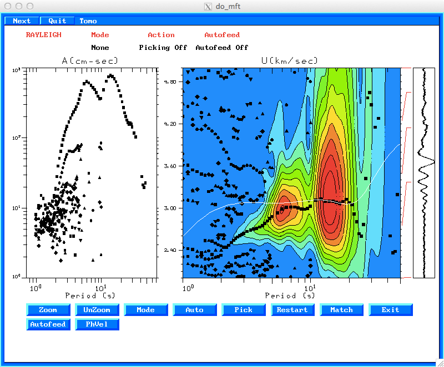Click the PhVel button
The width and height of the screenshot is (444, 367).
[x=97, y=324]
